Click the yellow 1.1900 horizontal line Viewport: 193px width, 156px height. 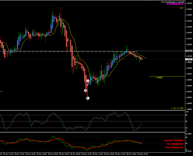[167, 76]
